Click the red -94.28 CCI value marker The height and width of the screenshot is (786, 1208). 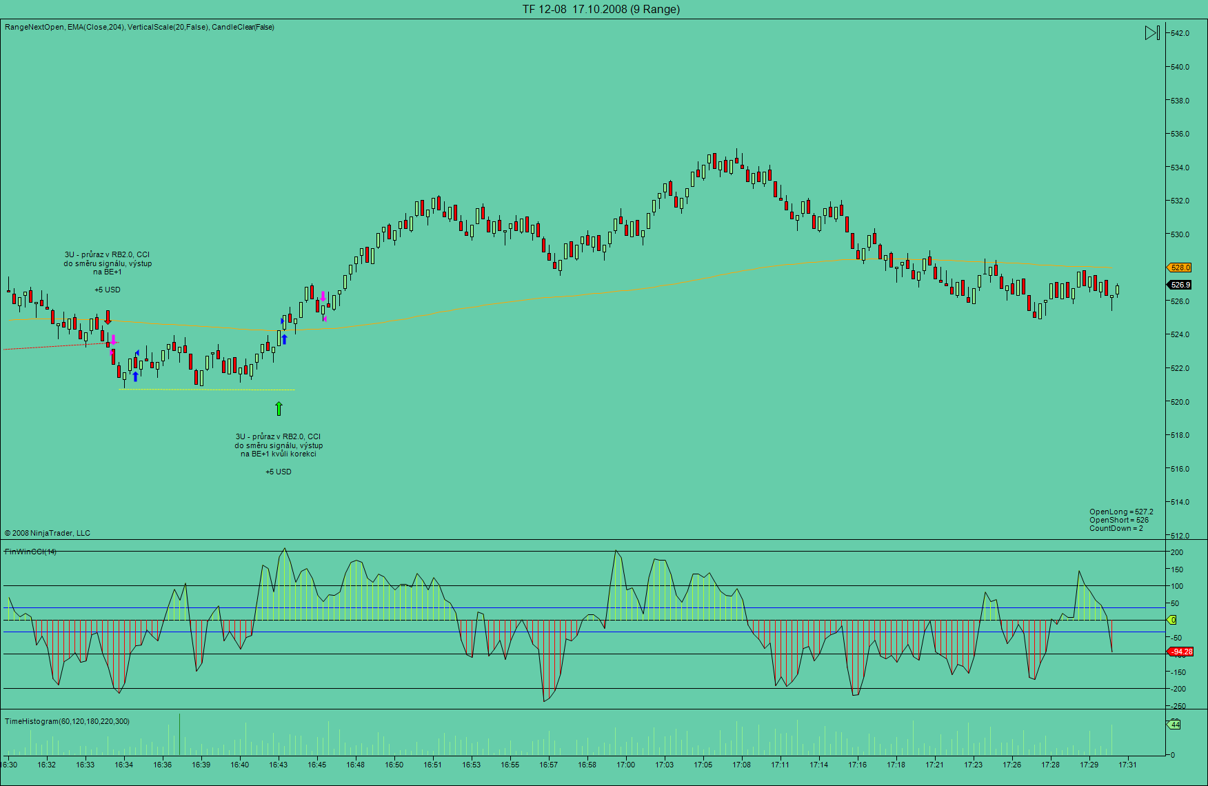1180,652
